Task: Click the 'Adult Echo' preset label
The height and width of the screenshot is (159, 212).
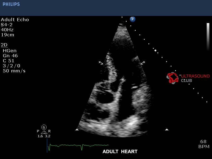Action: pyautogui.click(x=15, y=20)
